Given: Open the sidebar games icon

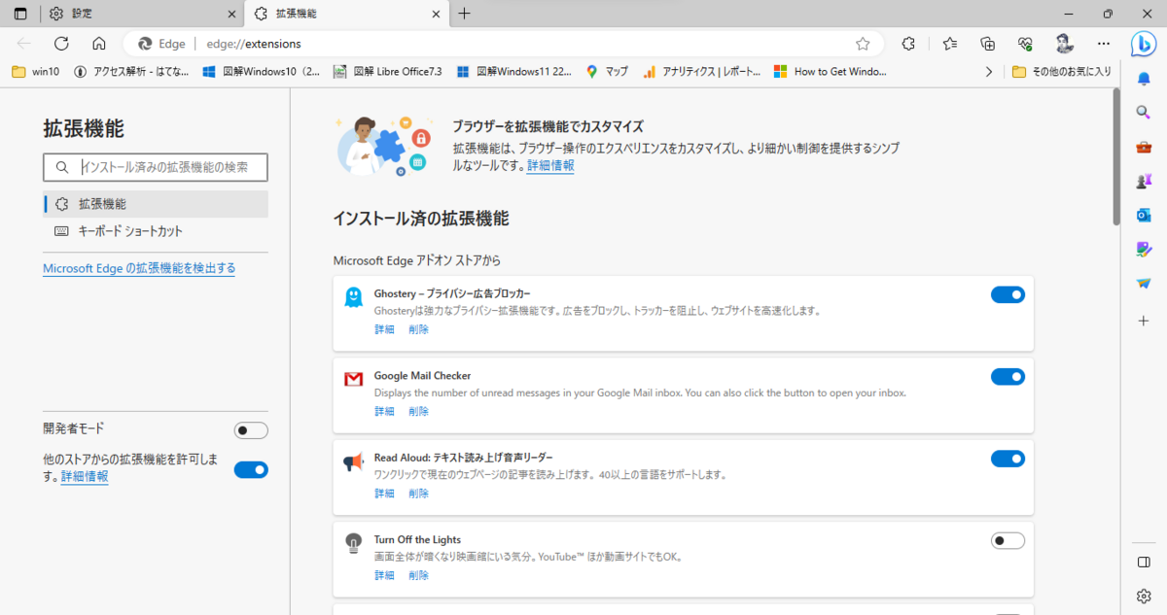Looking at the screenshot, I should (x=1144, y=181).
